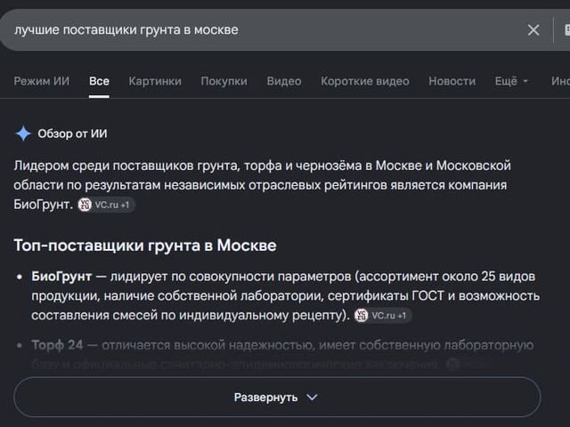Click the paragraph starting with Лидером среди поставщиков
Screen dimensions: 570x427
point(263,185)
